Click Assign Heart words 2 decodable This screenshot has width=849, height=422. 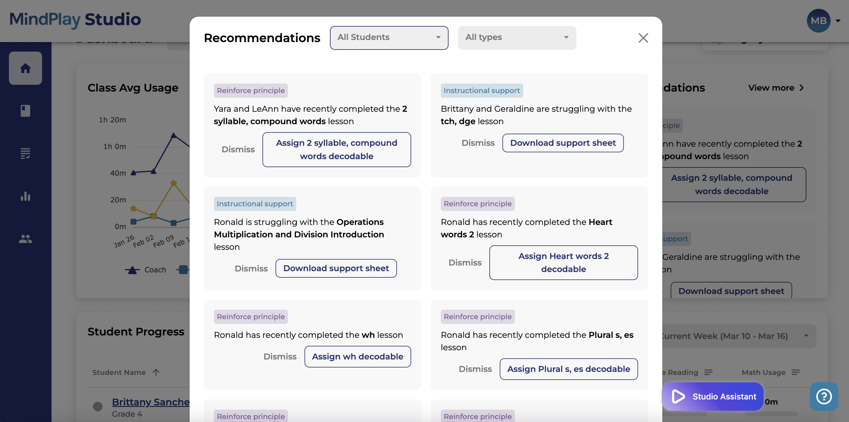[563, 263]
